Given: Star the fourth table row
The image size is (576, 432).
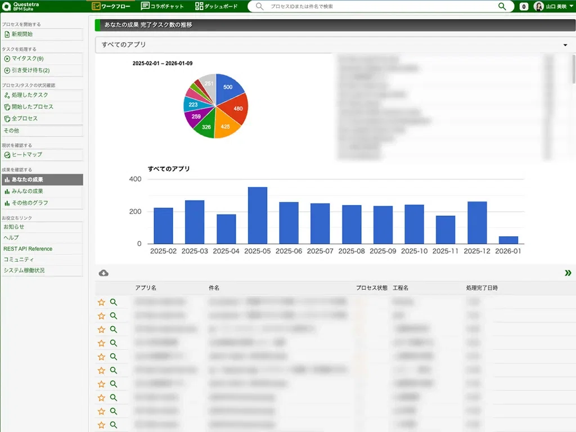Looking at the screenshot, I should click(x=101, y=343).
